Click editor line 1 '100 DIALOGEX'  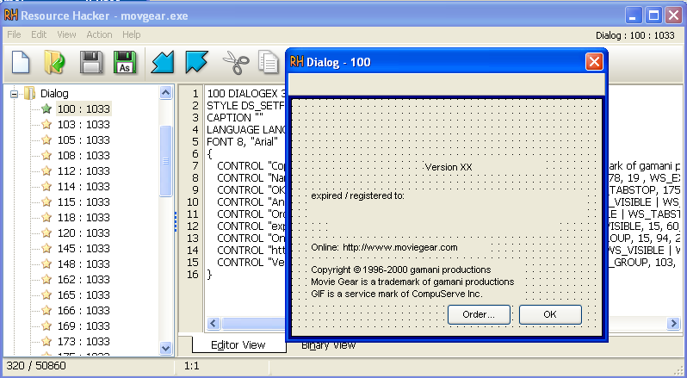pyautogui.click(x=246, y=94)
